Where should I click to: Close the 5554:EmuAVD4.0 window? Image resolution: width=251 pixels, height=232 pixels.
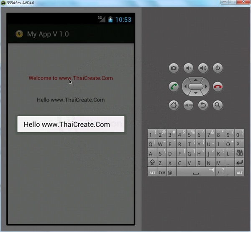coord(243,2)
